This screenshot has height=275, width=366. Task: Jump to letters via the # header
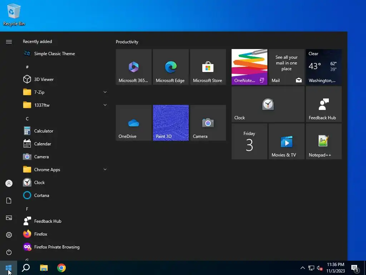(27, 67)
